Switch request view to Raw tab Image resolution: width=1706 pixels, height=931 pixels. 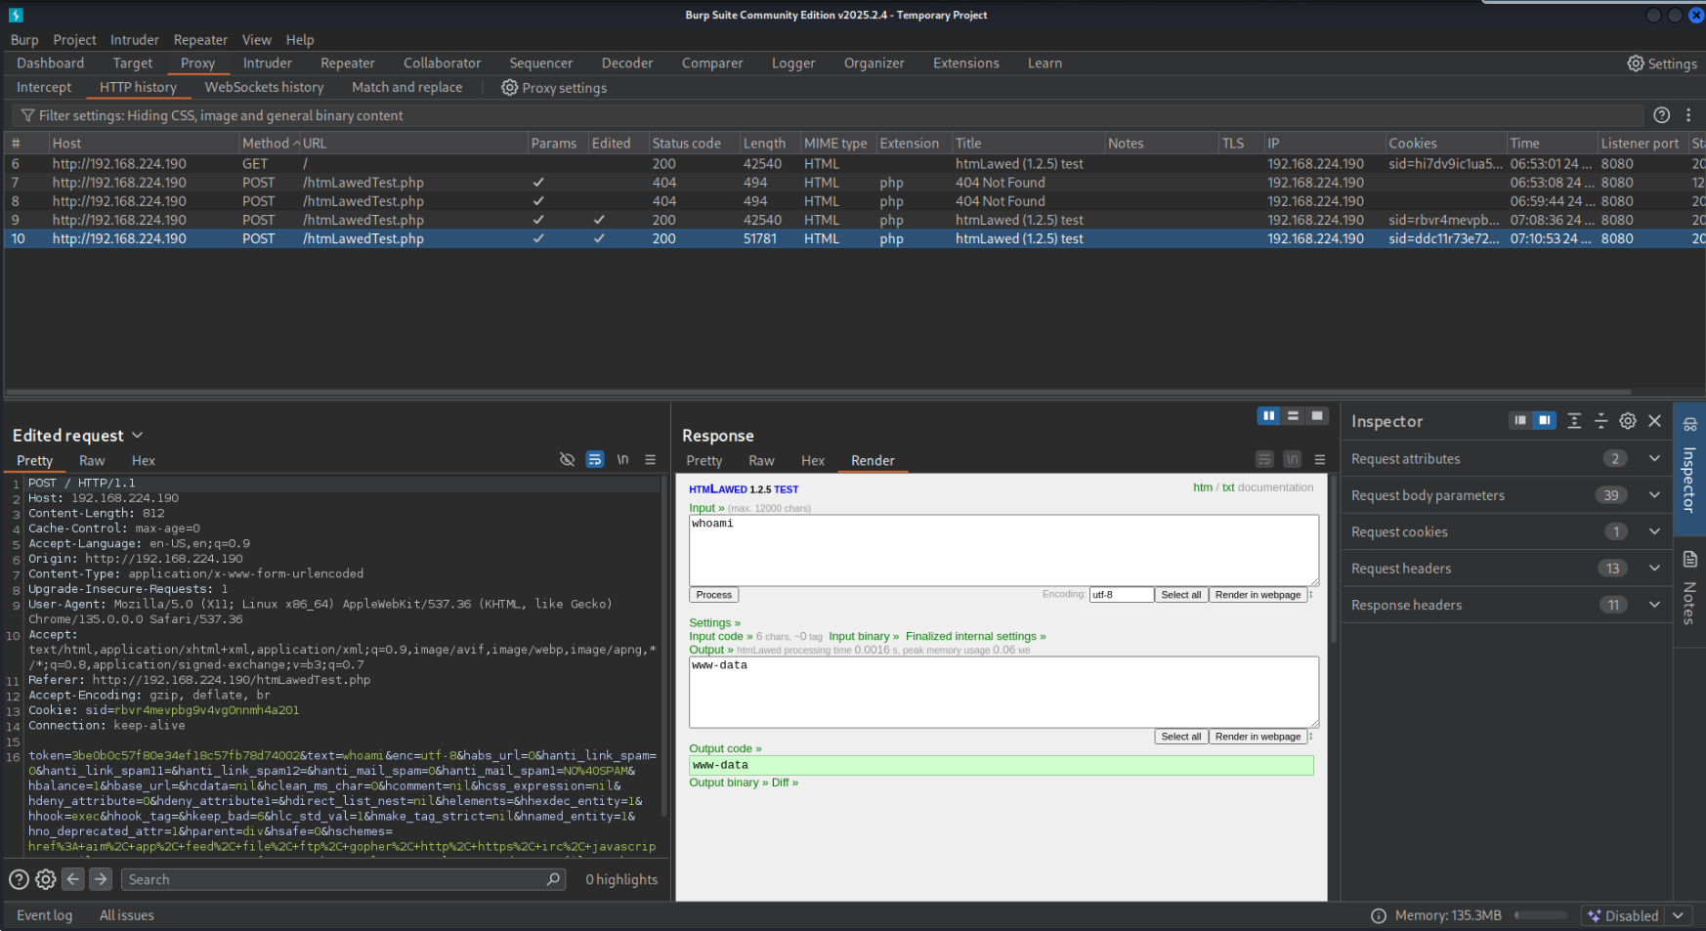(x=92, y=460)
